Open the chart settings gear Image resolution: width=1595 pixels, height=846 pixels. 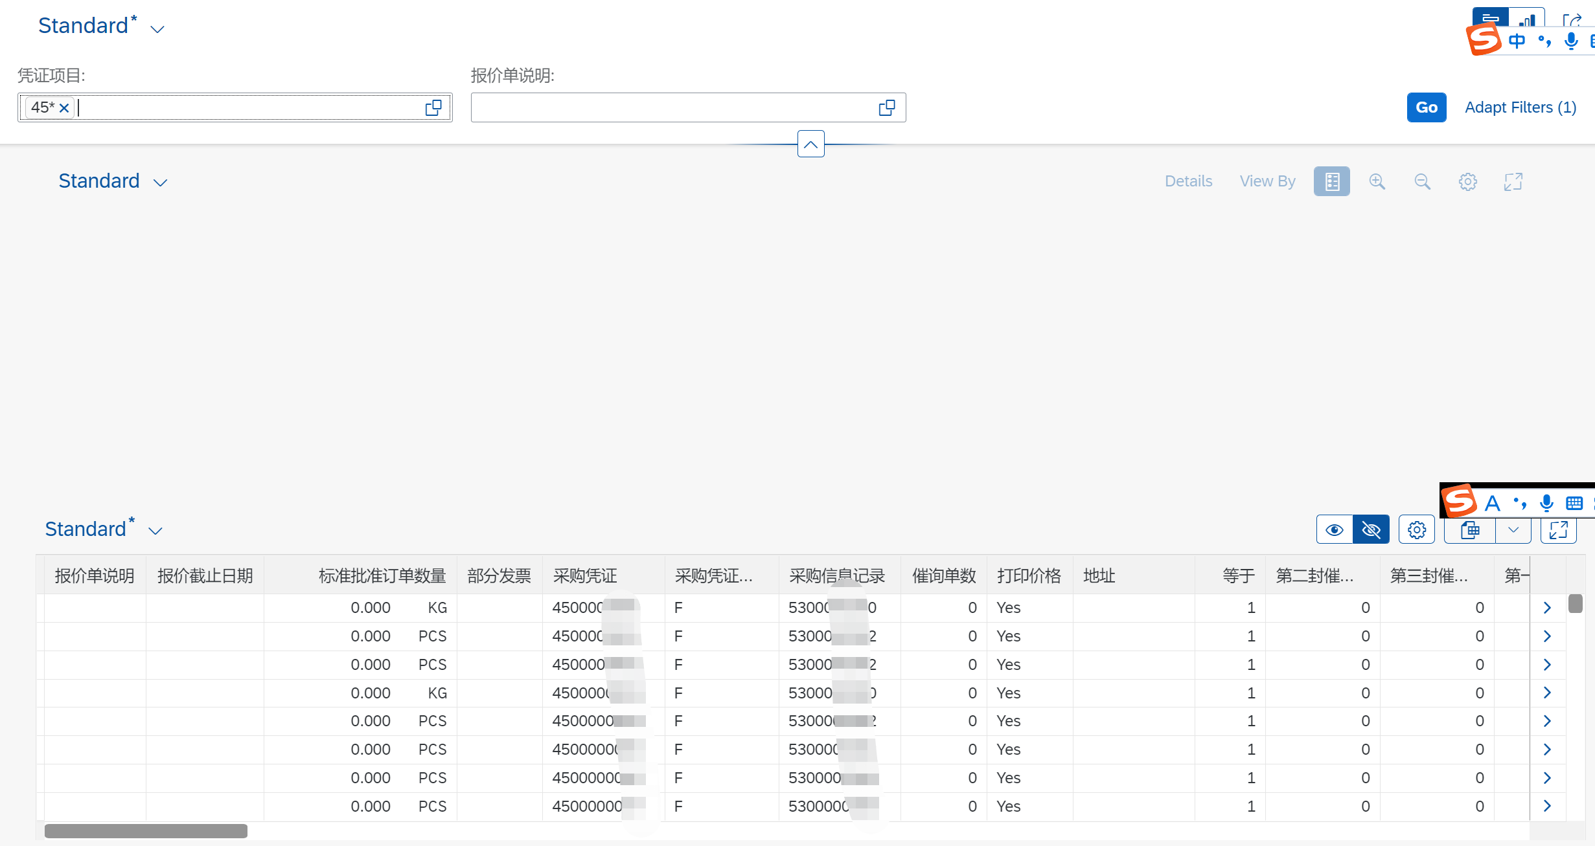(x=1468, y=181)
